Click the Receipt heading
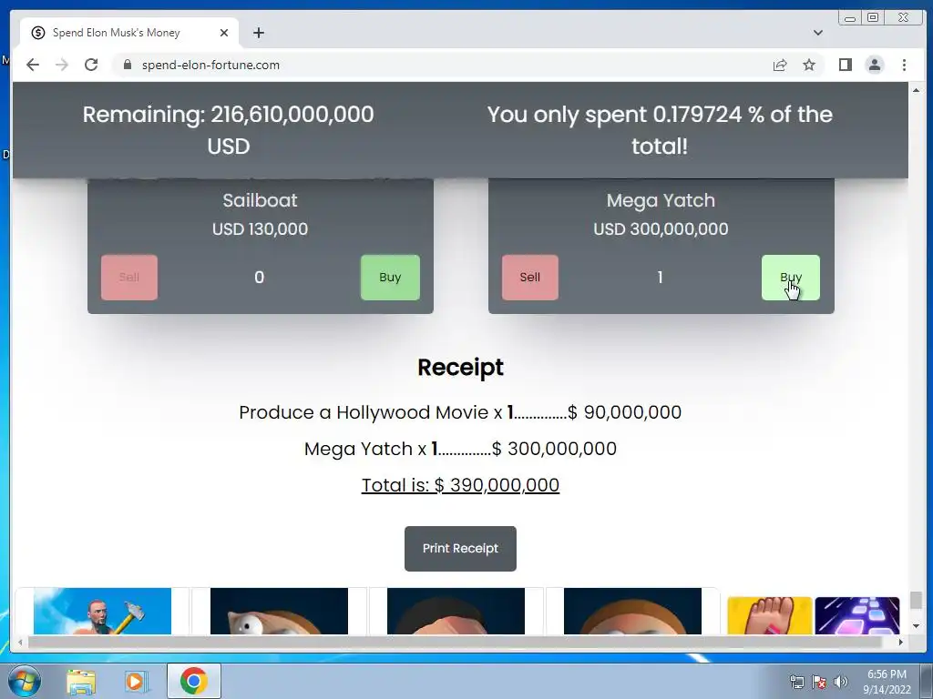 click(460, 368)
